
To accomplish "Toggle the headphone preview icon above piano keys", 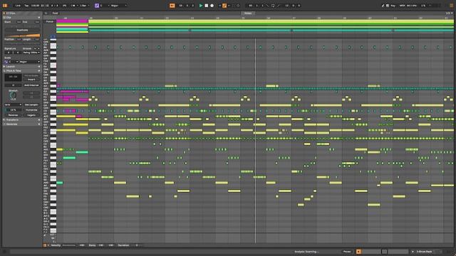I will click(53, 37).
